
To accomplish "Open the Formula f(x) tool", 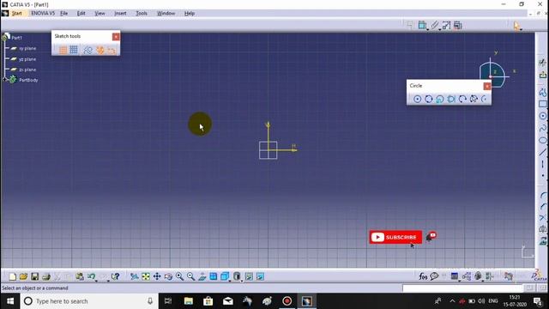I will pyautogui.click(x=423, y=276).
